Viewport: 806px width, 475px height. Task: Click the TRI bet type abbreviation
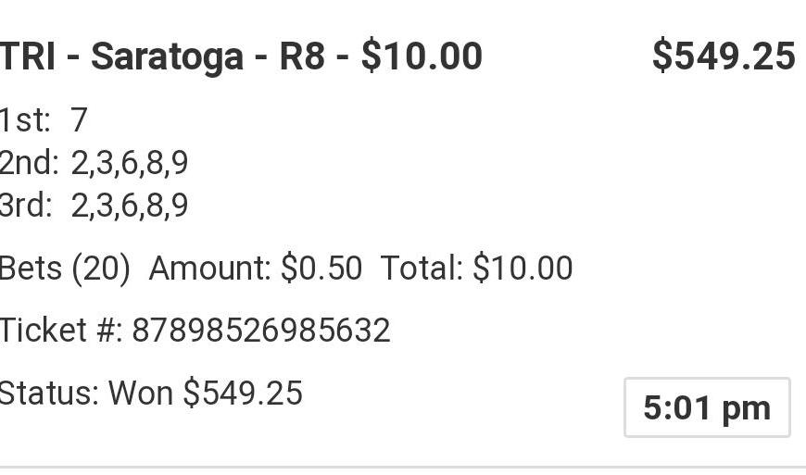point(26,56)
